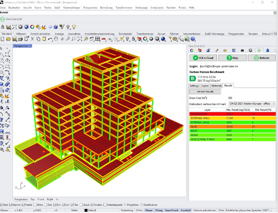Open the Analysieren menu

tap(157, 8)
